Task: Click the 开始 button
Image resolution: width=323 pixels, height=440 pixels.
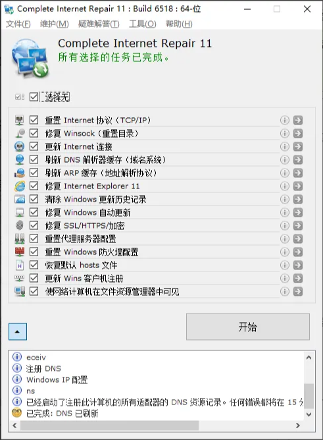Action: point(248,327)
